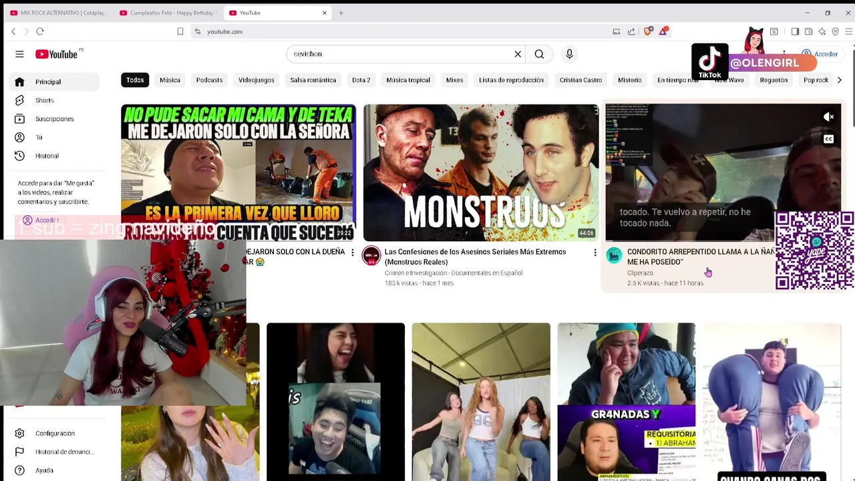Image resolution: width=855 pixels, height=481 pixels.
Task: Run search with the magnifier button
Action: (539, 54)
